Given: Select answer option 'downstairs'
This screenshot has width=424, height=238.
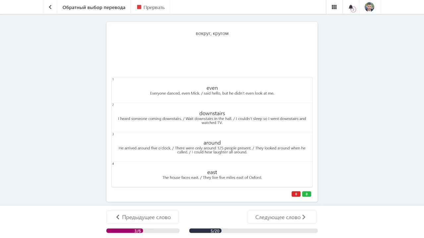Looking at the screenshot, I should [x=212, y=118].
